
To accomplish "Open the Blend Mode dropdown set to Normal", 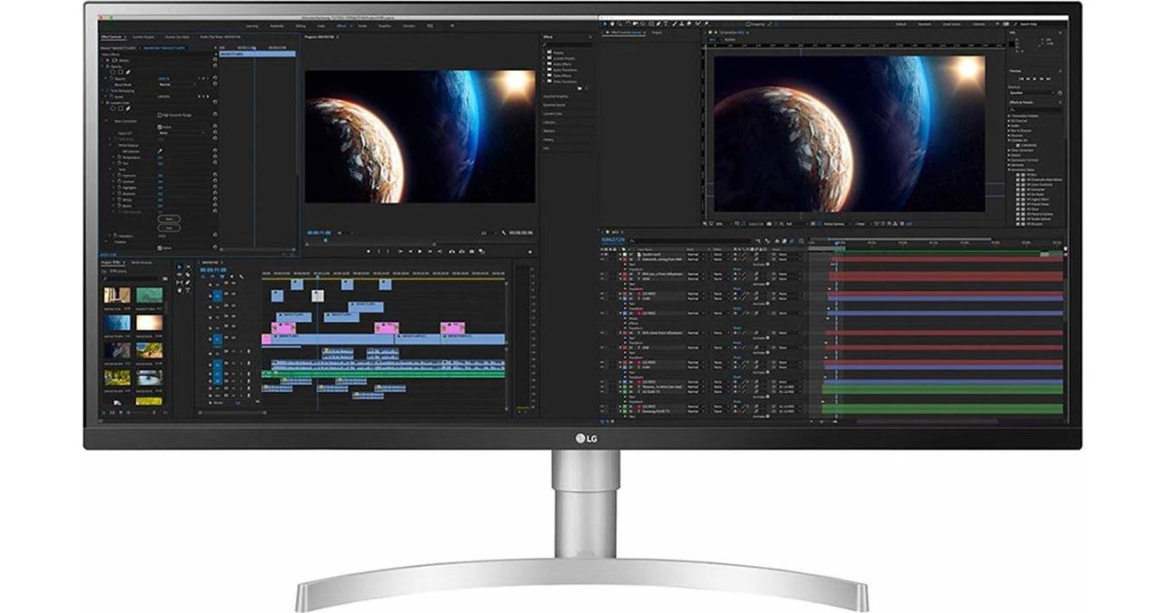I will pos(175,85).
